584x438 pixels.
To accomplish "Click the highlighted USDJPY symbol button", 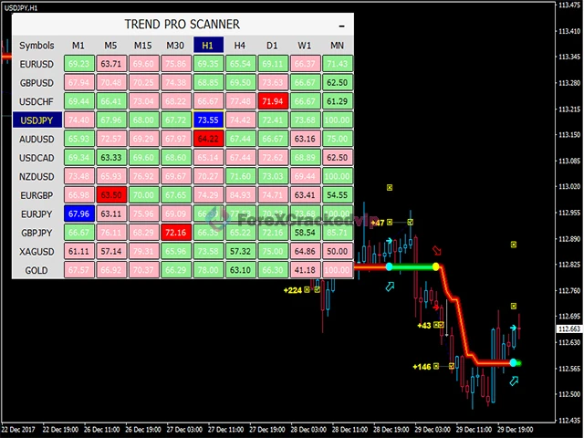I will pos(36,120).
